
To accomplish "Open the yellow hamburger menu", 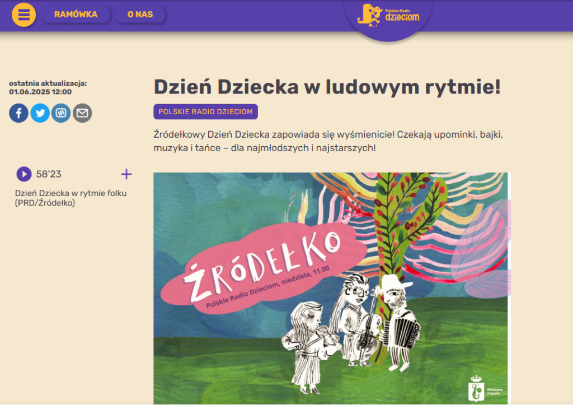I will tap(24, 15).
